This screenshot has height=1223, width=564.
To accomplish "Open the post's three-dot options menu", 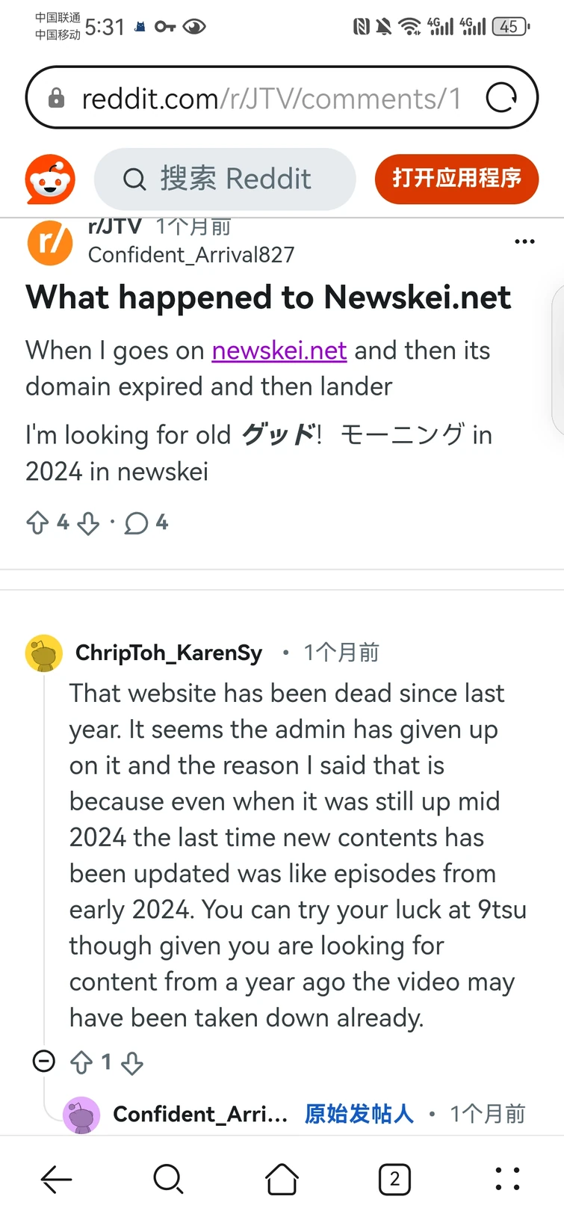I will point(524,241).
